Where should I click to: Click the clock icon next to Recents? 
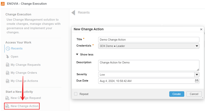click(x=8, y=49)
